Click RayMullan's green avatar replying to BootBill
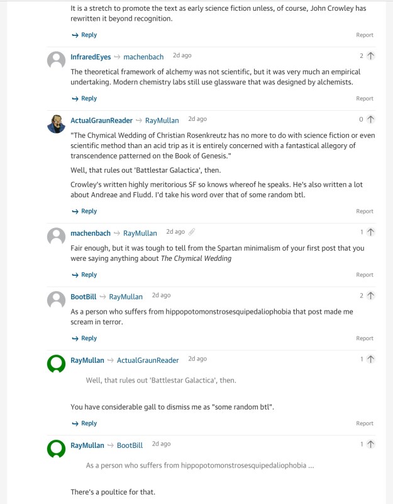The height and width of the screenshot is (504, 393). (57, 449)
